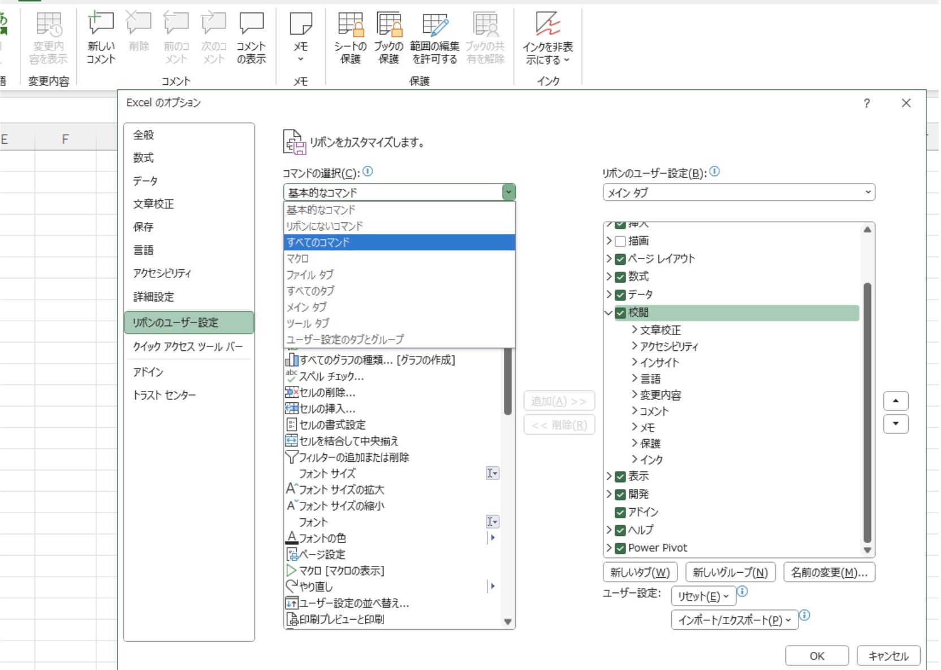Select the フィルターの追加または削除 funnel icon
This screenshot has height=670, width=941.
point(291,457)
